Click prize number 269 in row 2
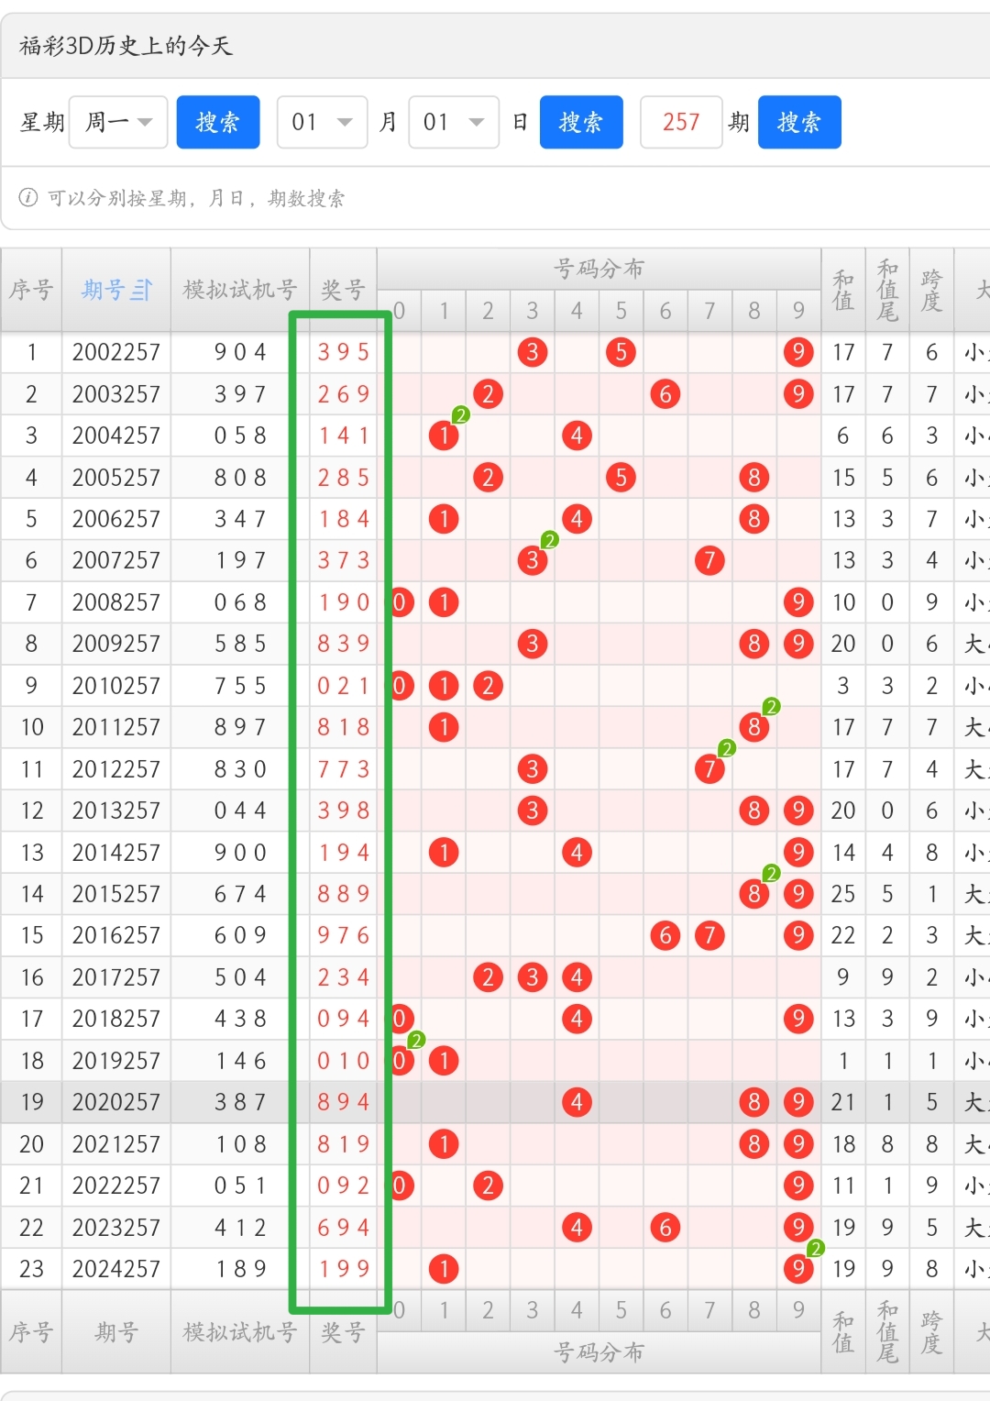 tap(344, 394)
